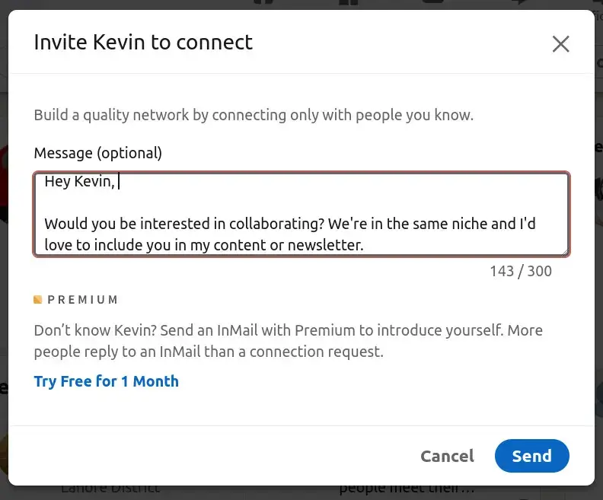Click the textarea resize handle corner
This screenshot has width=603, height=500.
tap(565, 252)
